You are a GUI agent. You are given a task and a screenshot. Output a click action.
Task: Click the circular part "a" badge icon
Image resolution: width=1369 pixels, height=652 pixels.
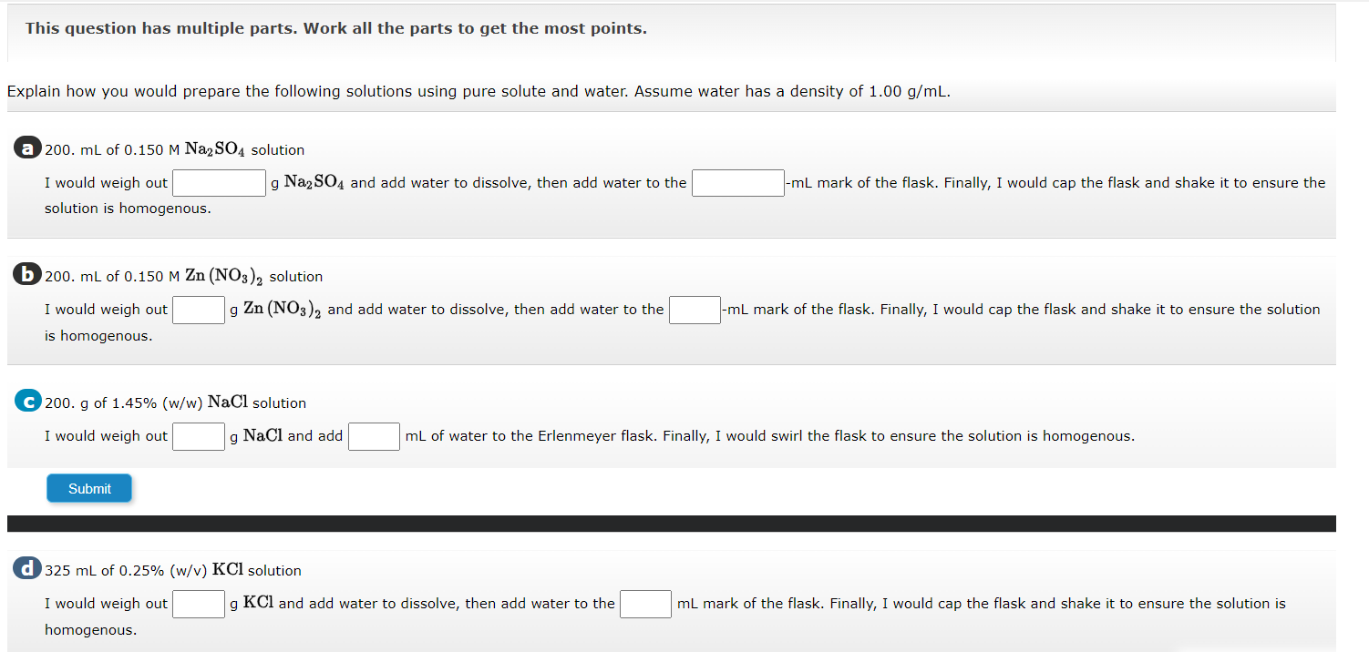click(x=27, y=147)
